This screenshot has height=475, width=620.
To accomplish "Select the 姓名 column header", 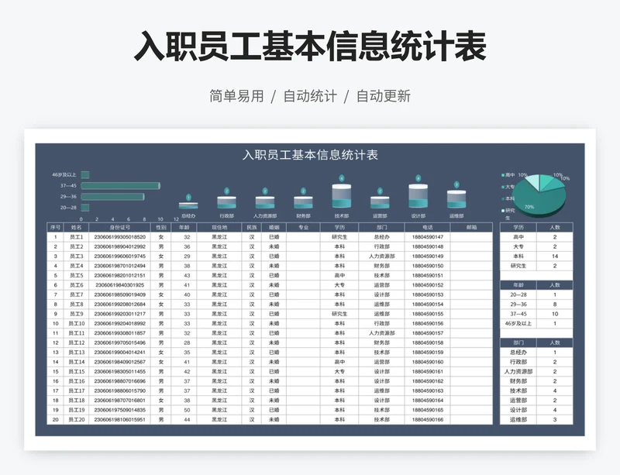I will coord(76,227).
